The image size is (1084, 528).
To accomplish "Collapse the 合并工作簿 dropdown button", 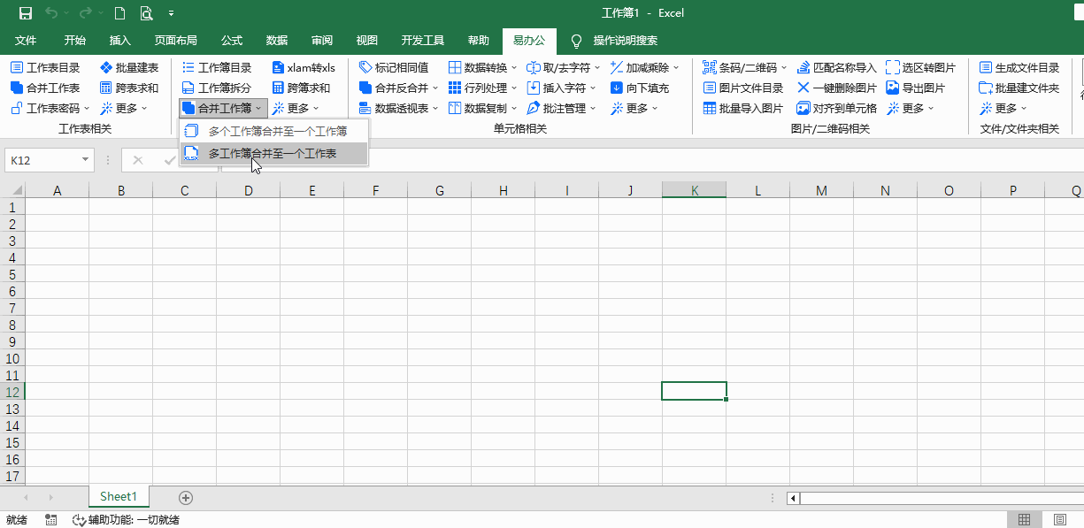I will click(x=222, y=108).
